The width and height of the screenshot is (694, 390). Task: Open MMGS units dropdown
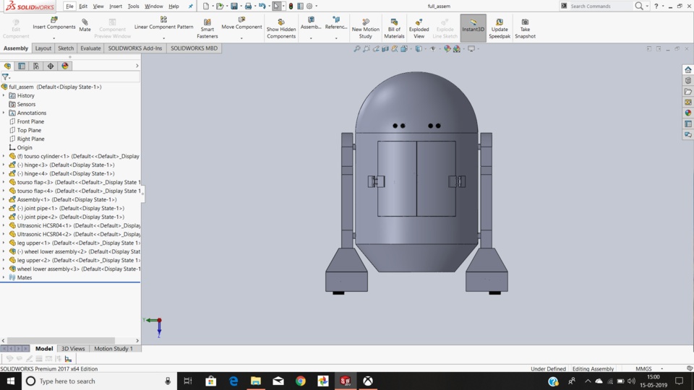coord(662,369)
